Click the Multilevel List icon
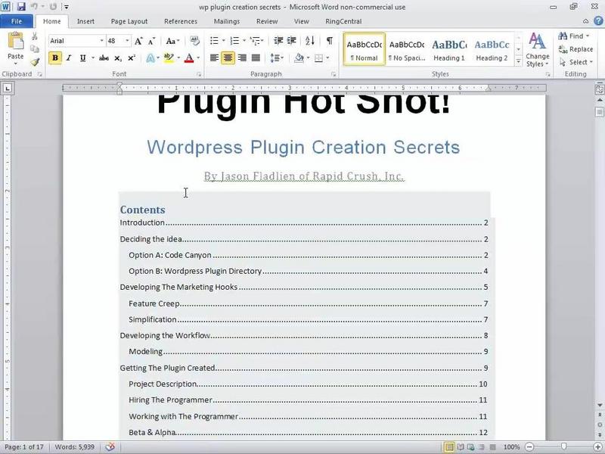 (255, 41)
